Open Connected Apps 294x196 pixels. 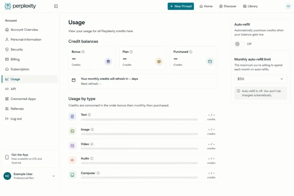[x=30, y=99]
